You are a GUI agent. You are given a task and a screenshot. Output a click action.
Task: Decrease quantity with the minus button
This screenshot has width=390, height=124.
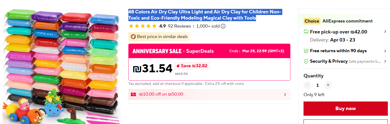click(x=307, y=85)
